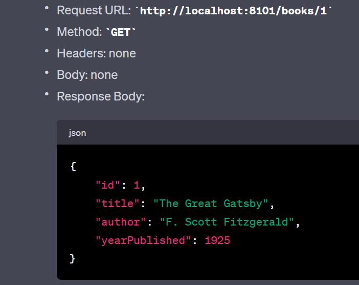This screenshot has width=359, height=285.
Task: Click the 'Headers: none' line
Action: point(96,53)
